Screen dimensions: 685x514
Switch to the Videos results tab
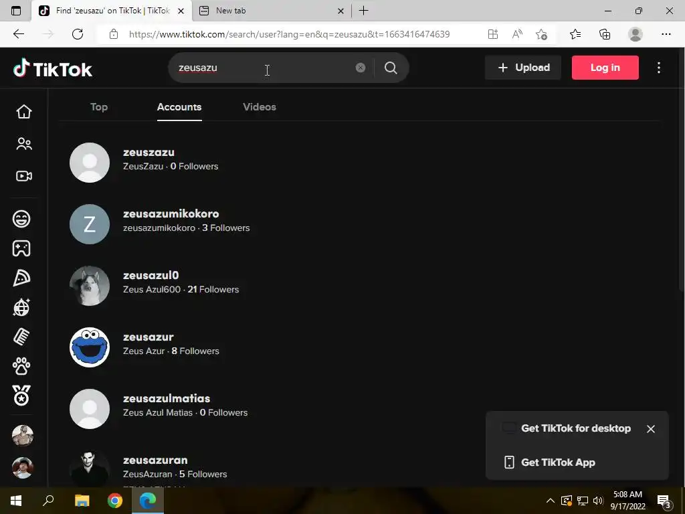tap(260, 107)
